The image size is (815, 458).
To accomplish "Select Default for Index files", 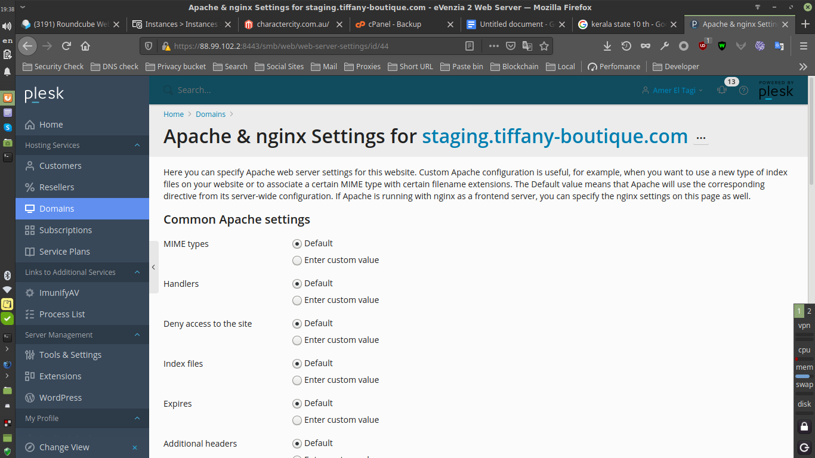I will click(x=297, y=364).
